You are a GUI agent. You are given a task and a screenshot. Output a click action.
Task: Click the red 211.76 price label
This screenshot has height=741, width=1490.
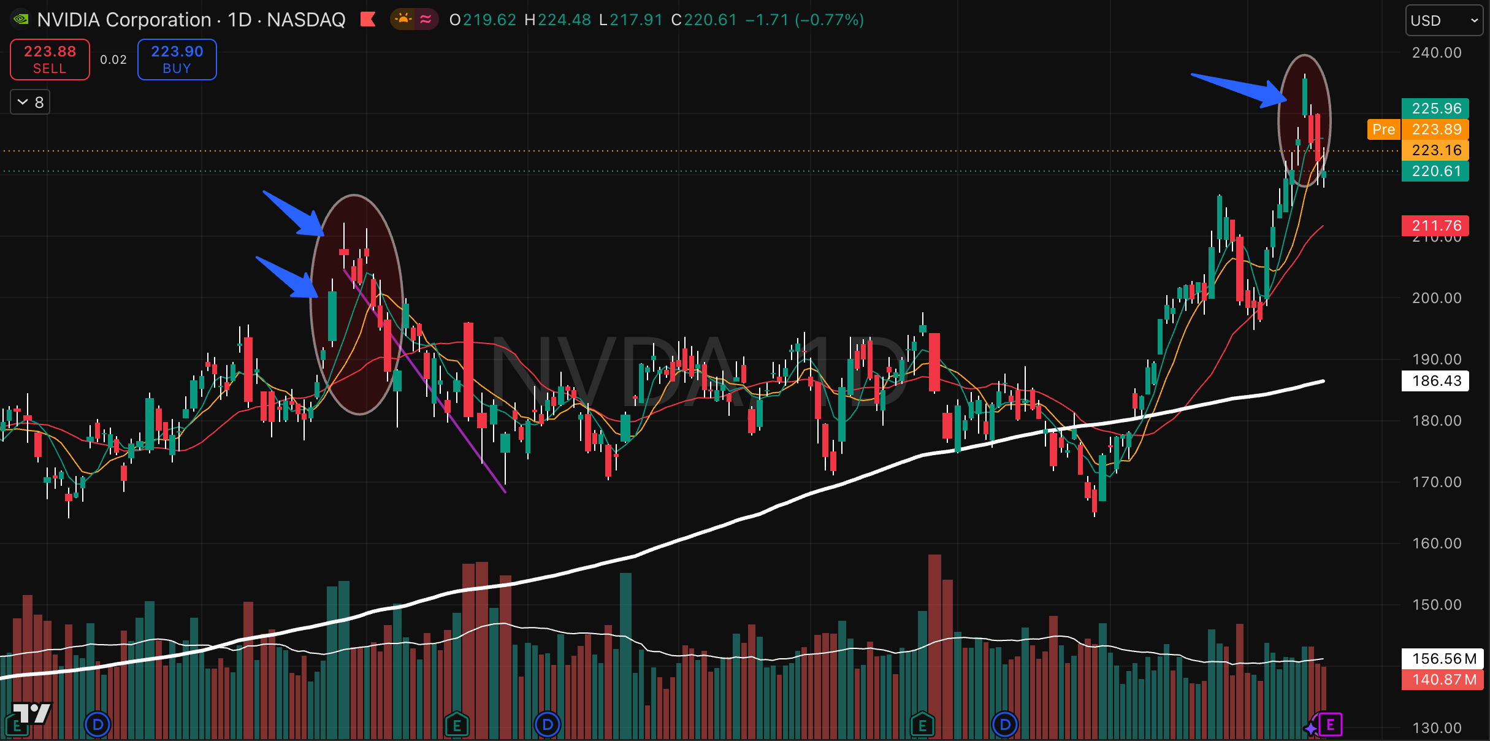click(1435, 226)
